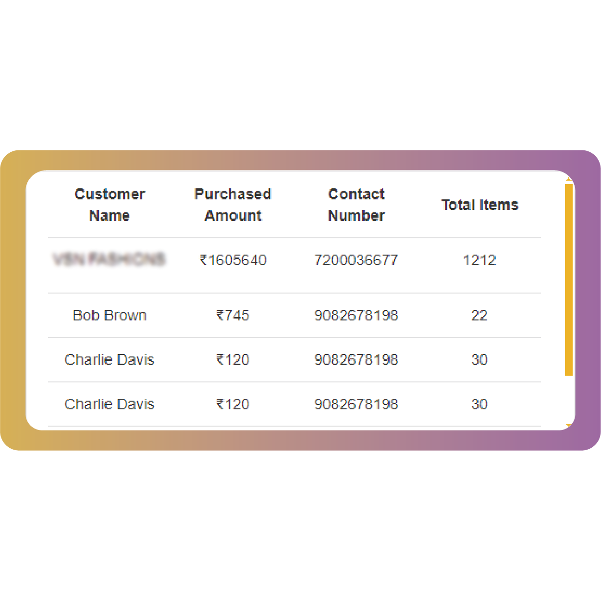Image resolution: width=601 pixels, height=601 pixels.
Task: Click contact number in last Charlie Davis row
Action: (356, 405)
